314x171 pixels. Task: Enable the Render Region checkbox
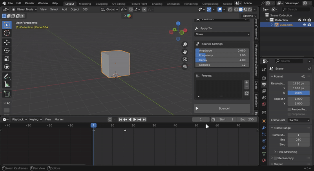click(289, 110)
